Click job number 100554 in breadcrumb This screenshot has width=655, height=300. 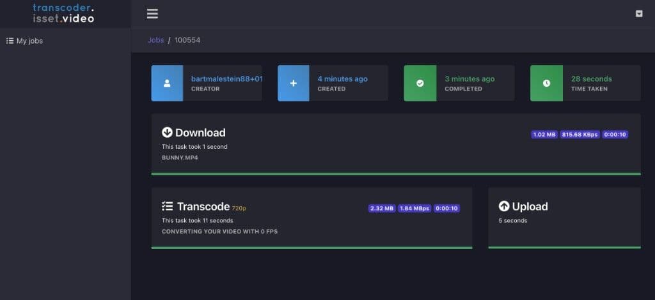tap(187, 40)
